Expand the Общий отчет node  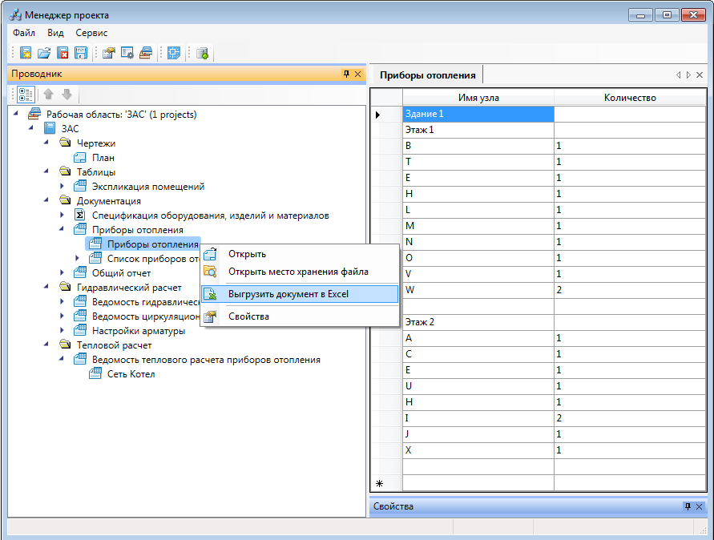62,272
